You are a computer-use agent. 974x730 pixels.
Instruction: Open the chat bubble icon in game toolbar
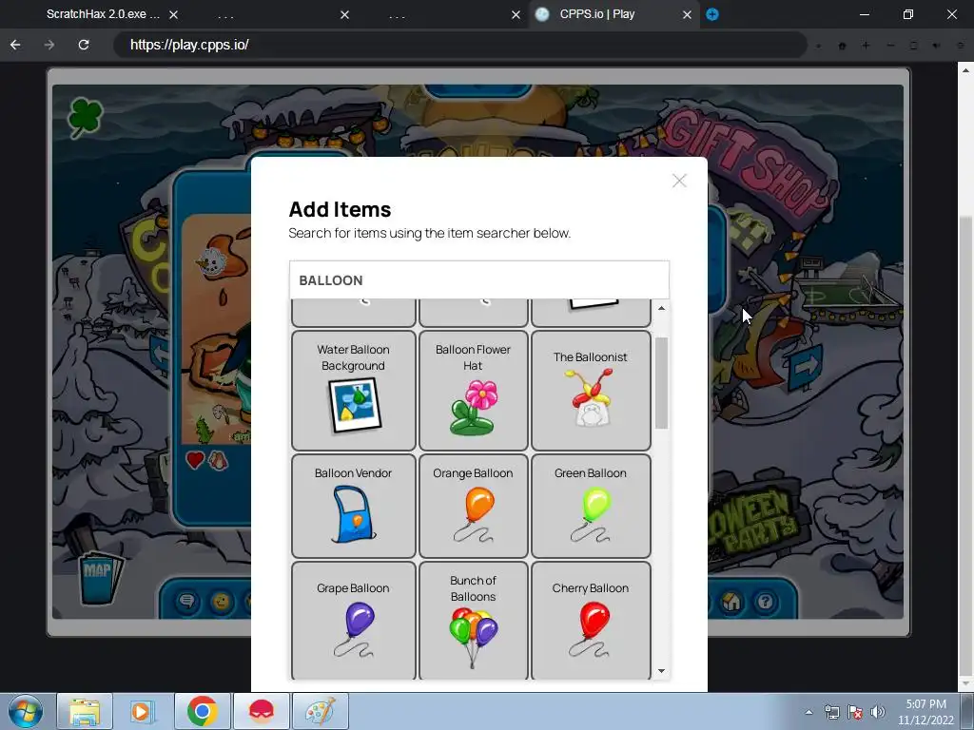click(x=187, y=602)
